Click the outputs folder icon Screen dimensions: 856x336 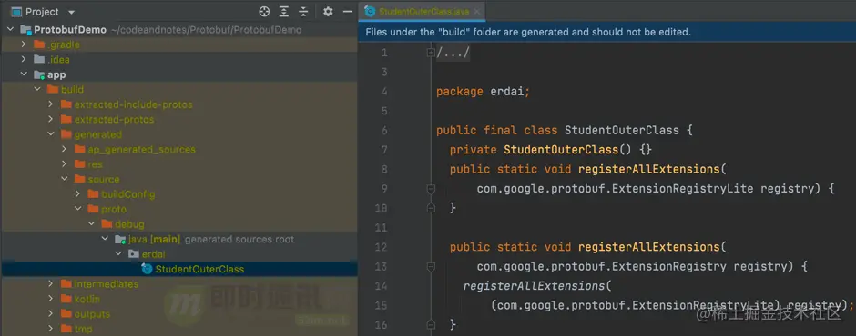[66, 313]
